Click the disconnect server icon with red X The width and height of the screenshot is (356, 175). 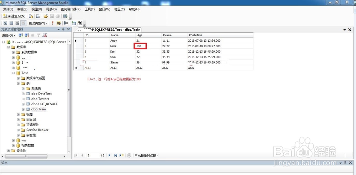pos(27,35)
